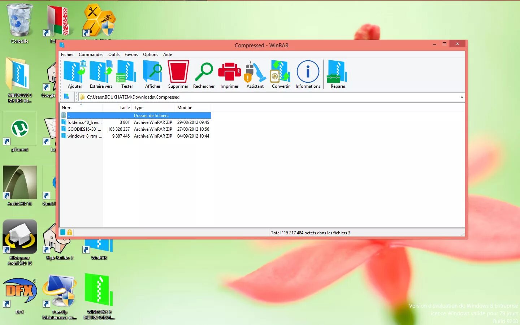520x325 pixels.
Task: Open the Aide menu
Action: [168, 55]
